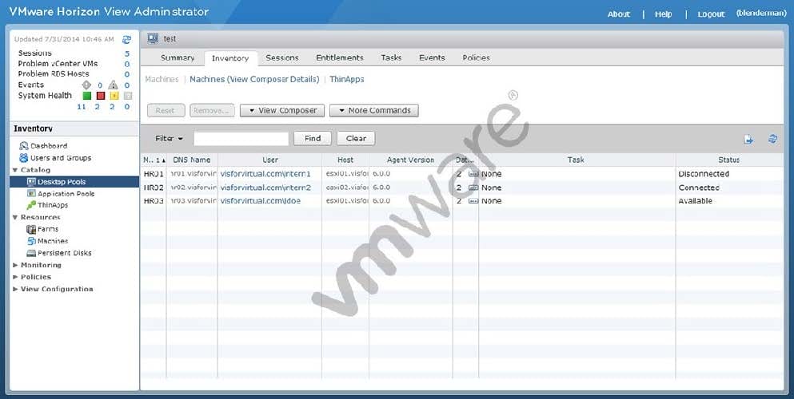Select Dashboard in the Inventory tree

49,146
